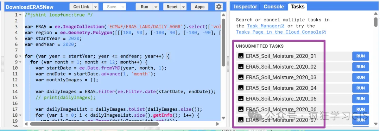Open the Get Link dropdown arrow
The width and height of the screenshot is (380, 131).
(x=95, y=7)
